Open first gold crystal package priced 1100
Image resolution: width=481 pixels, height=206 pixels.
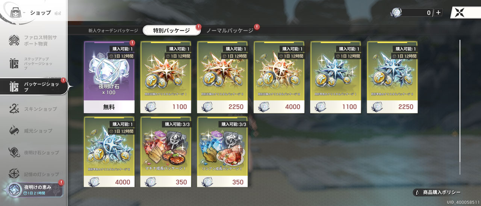[x=166, y=77]
